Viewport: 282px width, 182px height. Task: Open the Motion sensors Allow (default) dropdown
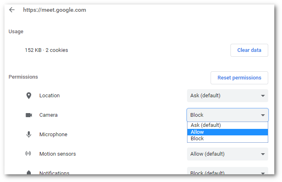pos(228,154)
